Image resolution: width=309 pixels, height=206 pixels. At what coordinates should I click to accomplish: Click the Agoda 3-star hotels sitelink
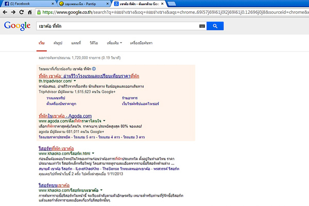tap(134, 137)
